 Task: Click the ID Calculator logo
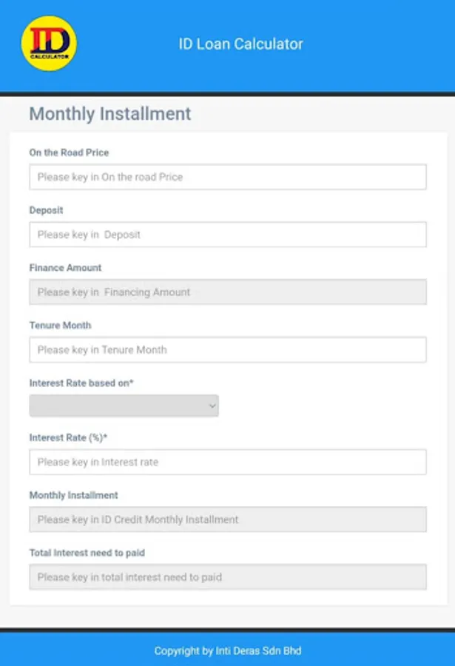(x=49, y=44)
